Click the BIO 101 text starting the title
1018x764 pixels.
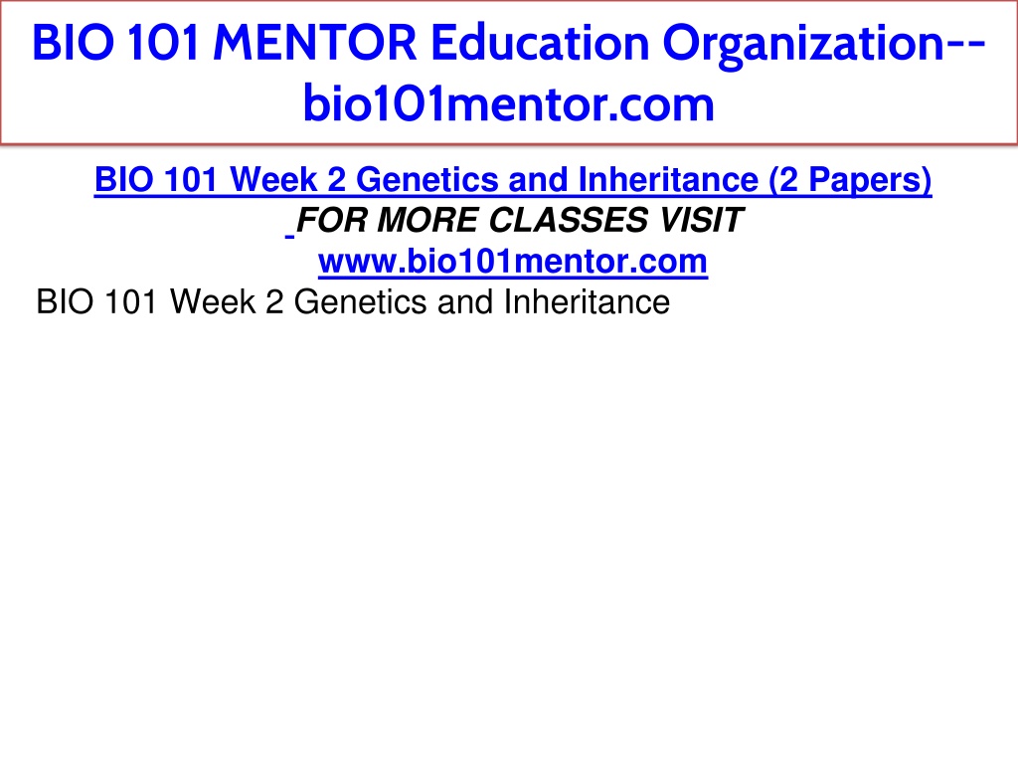(115, 43)
